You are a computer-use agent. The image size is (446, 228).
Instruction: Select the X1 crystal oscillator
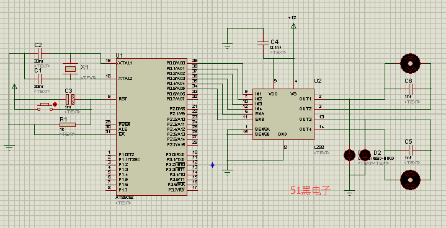(x=70, y=68)
